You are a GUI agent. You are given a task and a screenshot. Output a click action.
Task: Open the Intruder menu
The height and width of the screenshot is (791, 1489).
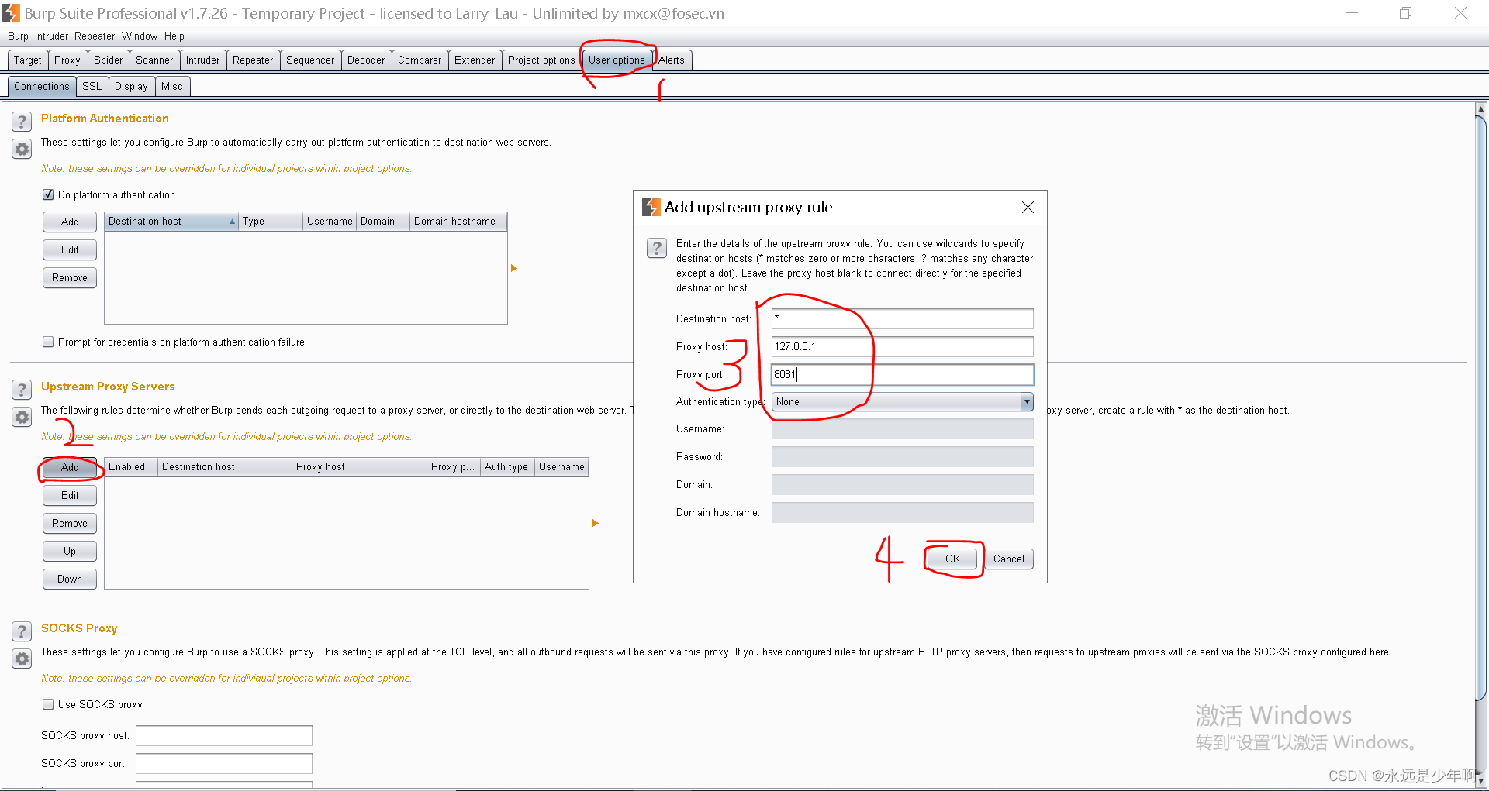coord(51,36)
